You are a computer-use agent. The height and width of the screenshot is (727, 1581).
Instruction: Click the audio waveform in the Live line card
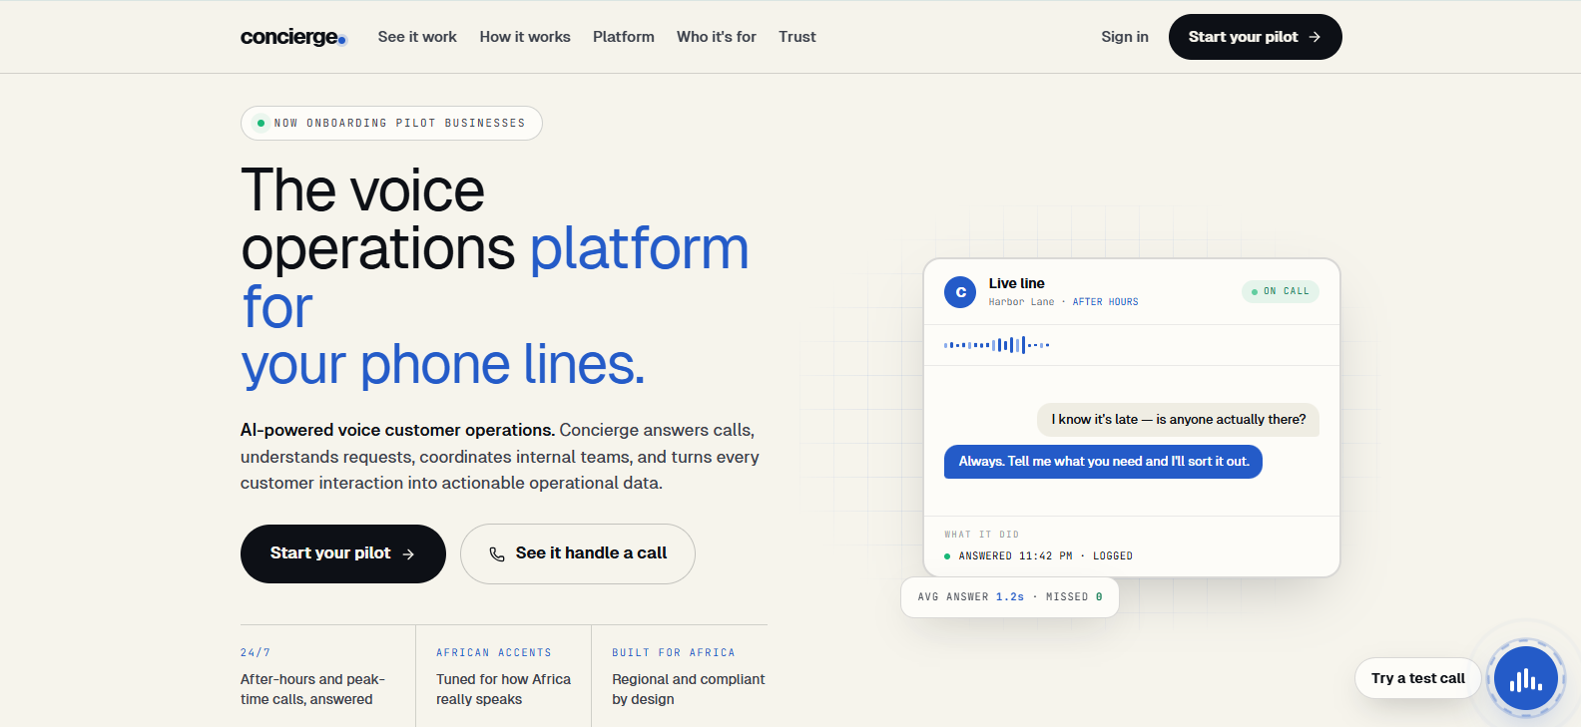pyautogui.click(x=996, y=345)
